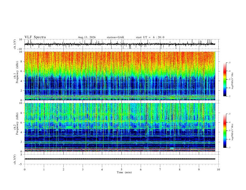Click the ch.3 flat waveform trace

click(120, 159)
